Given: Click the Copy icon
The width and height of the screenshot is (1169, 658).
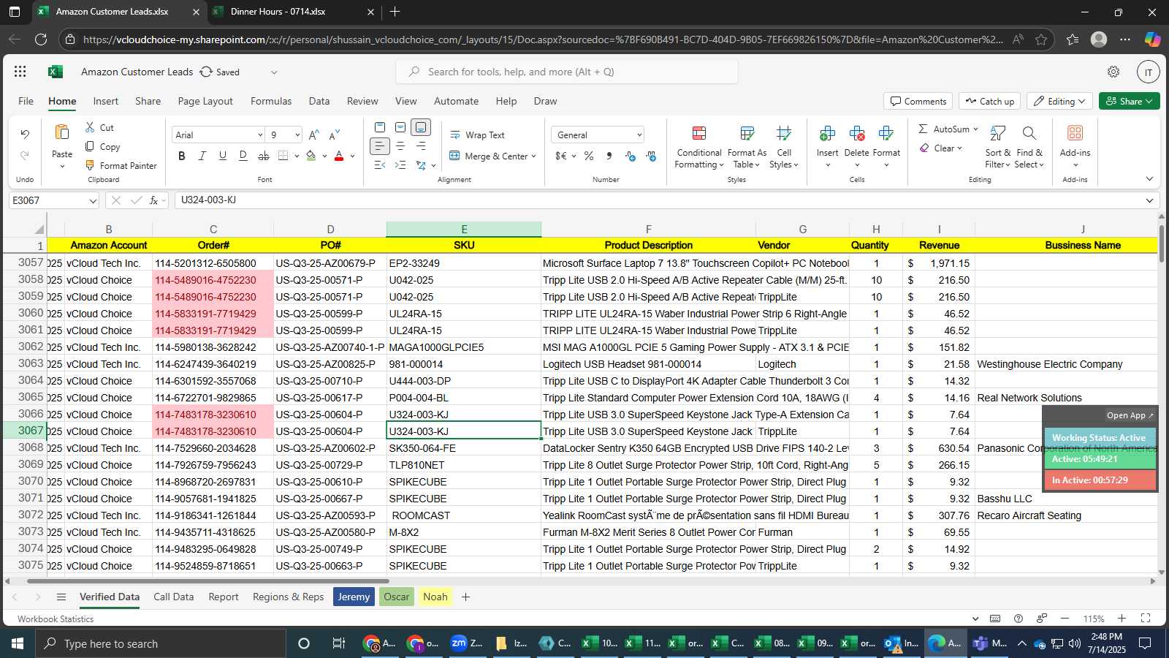Looking at the screenshot, I should (x=90, y=146).
